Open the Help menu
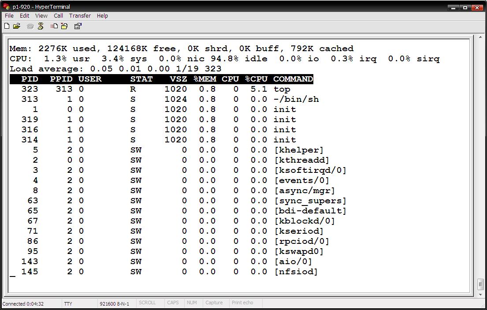The image size is (487, 310). pyautogui.click(x=102, y=15)
